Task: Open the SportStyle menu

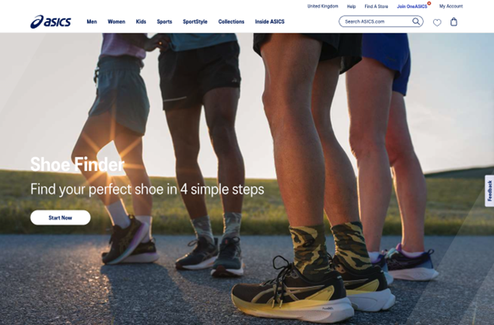Action: pos(195,21)
